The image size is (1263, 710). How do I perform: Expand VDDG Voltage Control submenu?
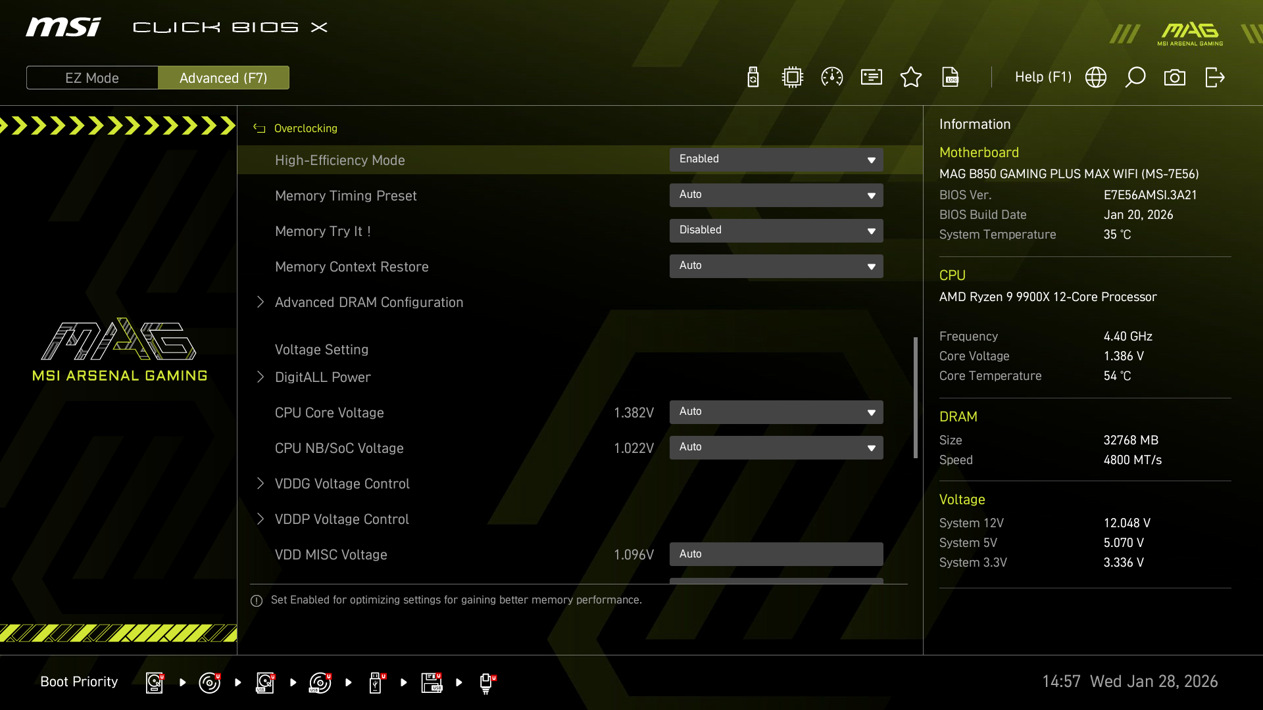(x=341, y=484)
